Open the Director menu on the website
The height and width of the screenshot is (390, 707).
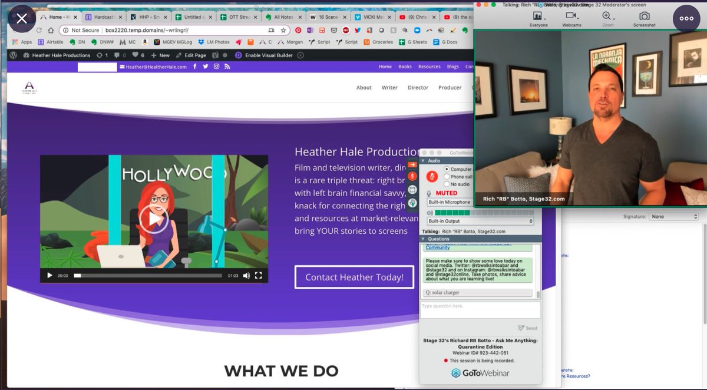tap(418, 87)
